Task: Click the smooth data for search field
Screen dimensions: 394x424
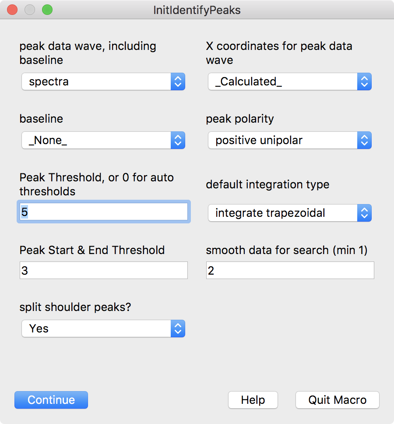Action: click(x=290, y=270)
